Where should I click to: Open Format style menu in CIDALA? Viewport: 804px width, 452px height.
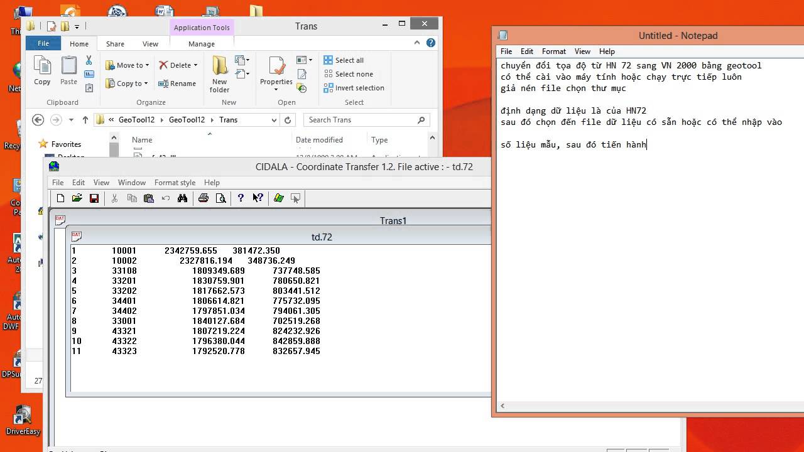click(x=175, y=183)
